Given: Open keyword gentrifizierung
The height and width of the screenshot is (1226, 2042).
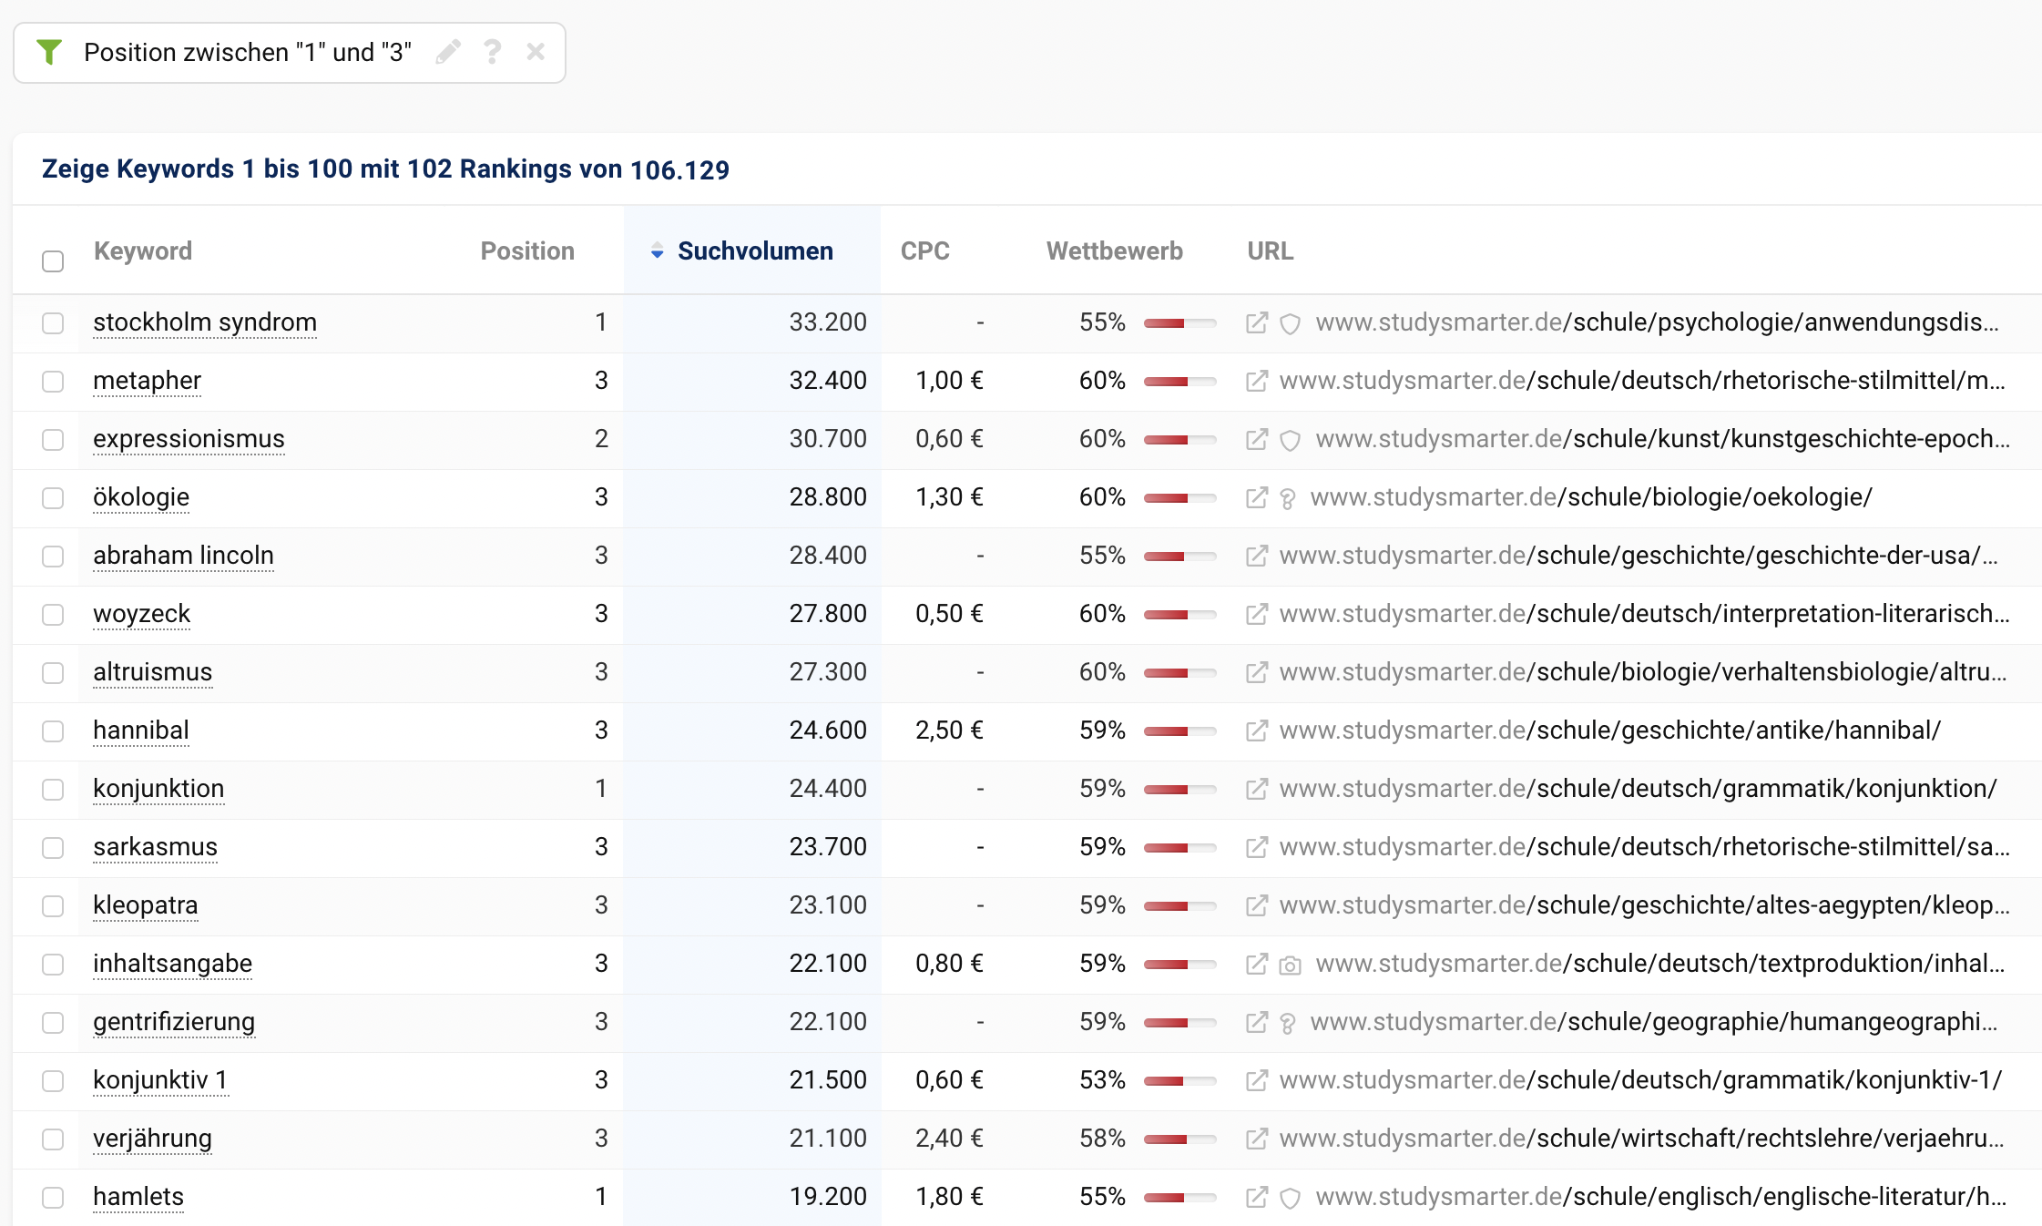Looking at the screenshot, I should [174, 1022].
